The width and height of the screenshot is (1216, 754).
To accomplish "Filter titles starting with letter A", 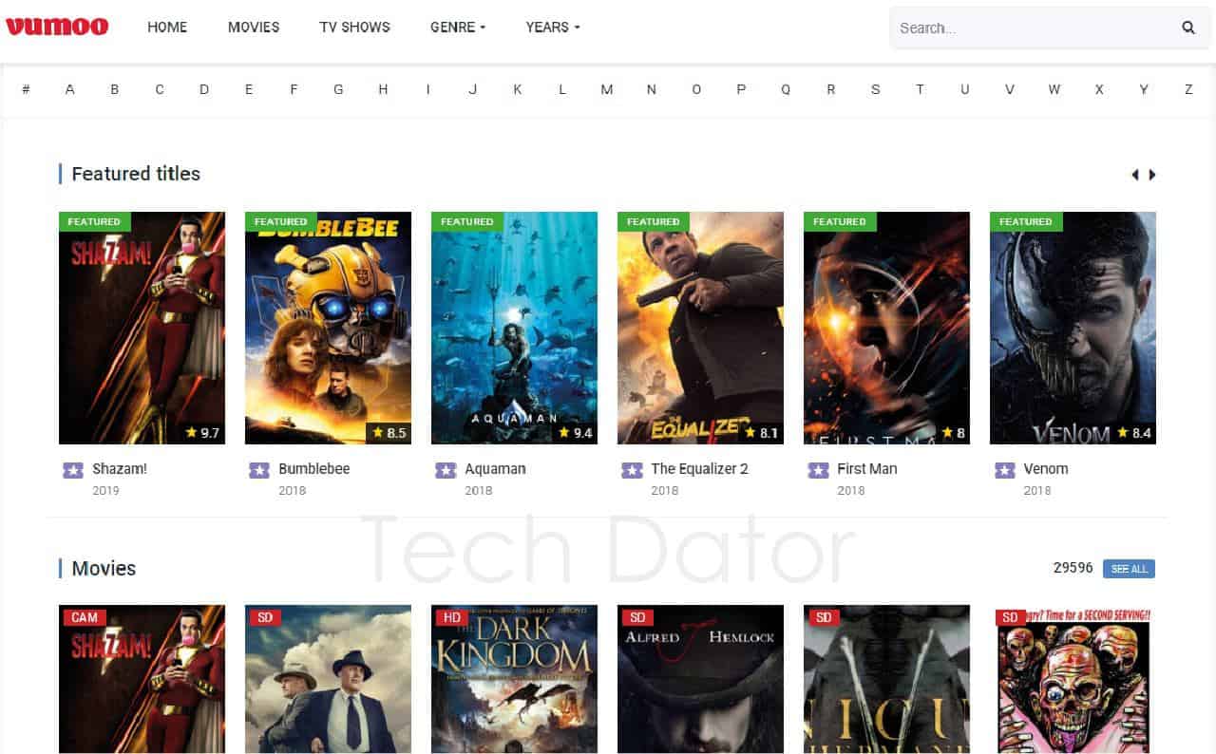I will [69, 89].
